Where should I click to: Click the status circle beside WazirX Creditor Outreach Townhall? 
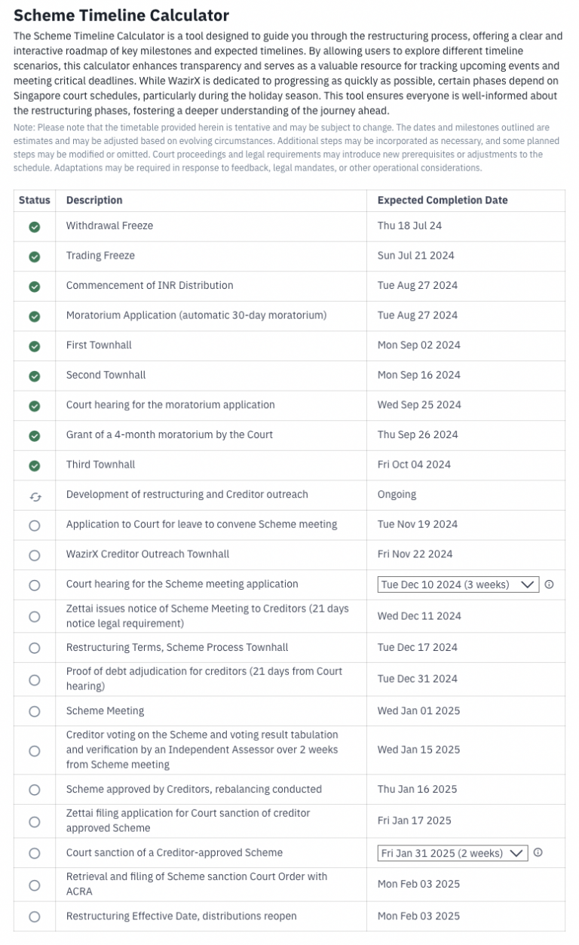coord(33,554)
